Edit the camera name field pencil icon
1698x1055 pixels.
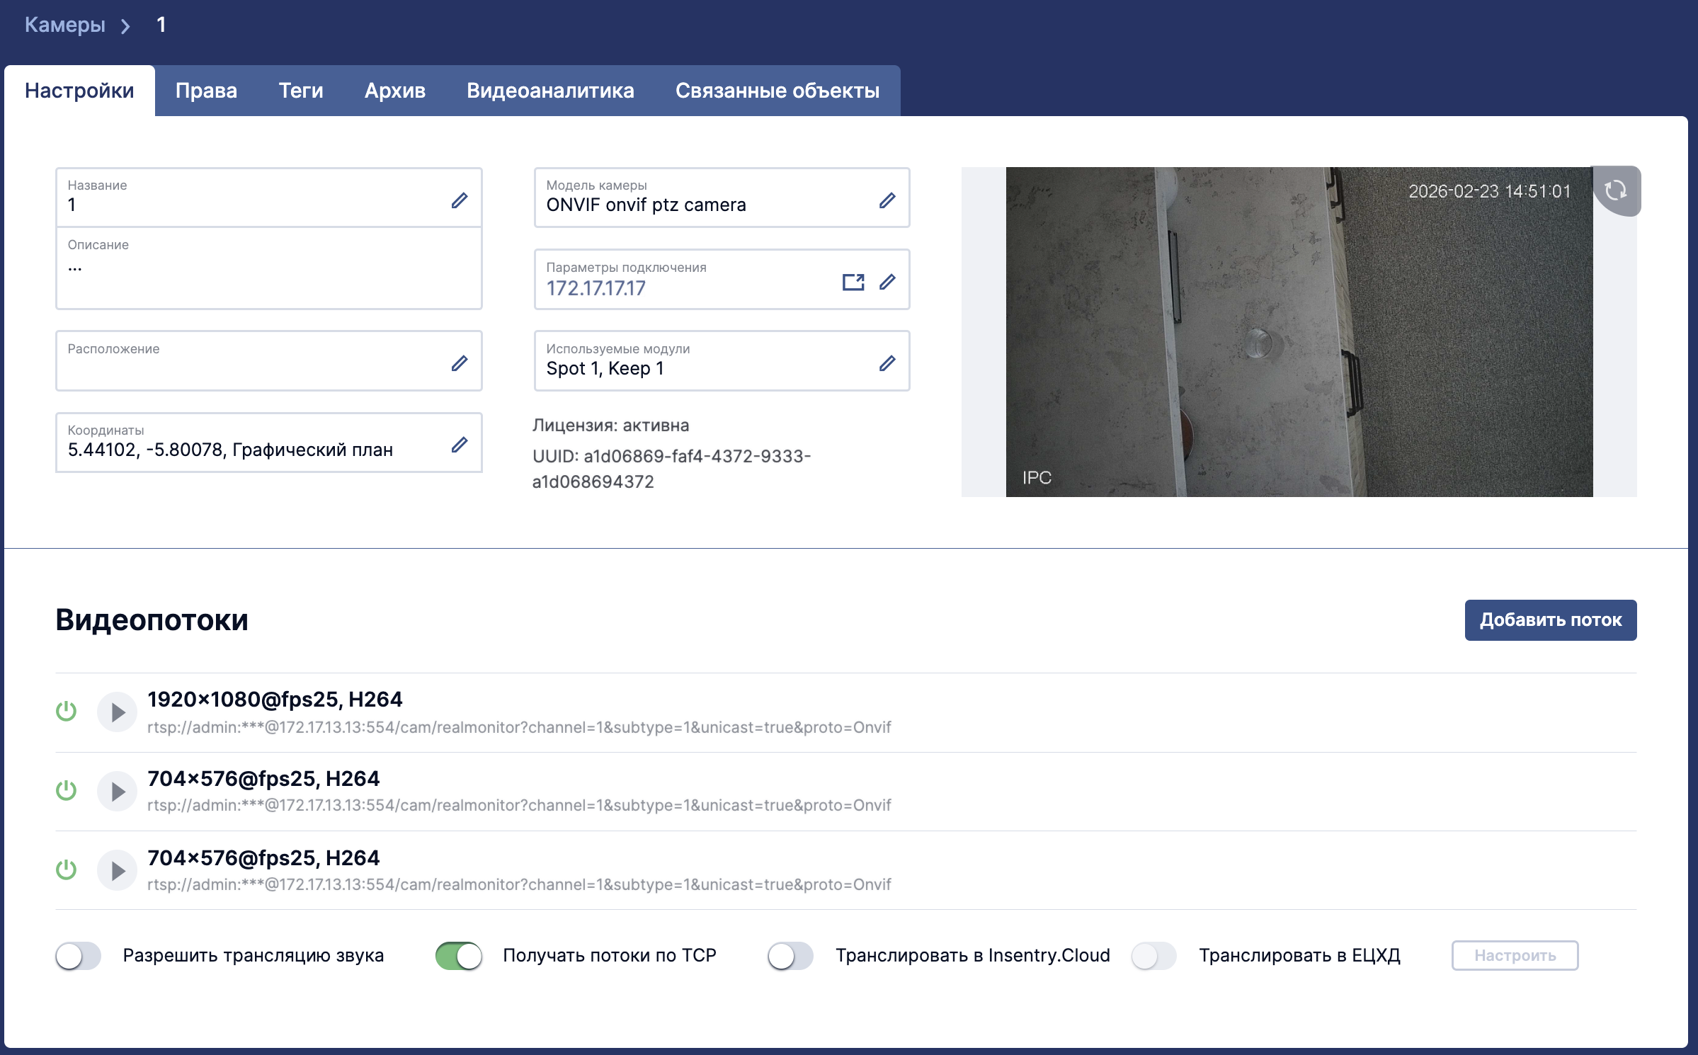(x=460, y=200)
